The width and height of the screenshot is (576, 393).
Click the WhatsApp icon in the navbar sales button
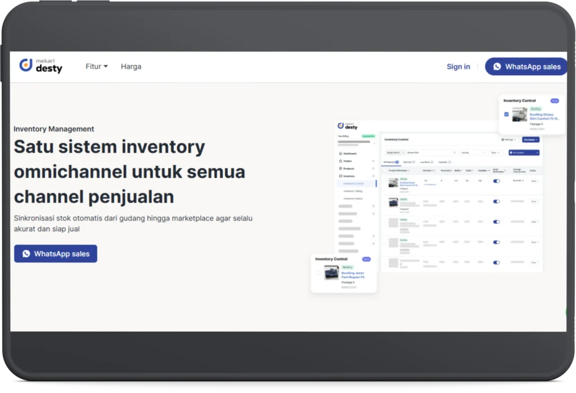[x=497, y=66]
